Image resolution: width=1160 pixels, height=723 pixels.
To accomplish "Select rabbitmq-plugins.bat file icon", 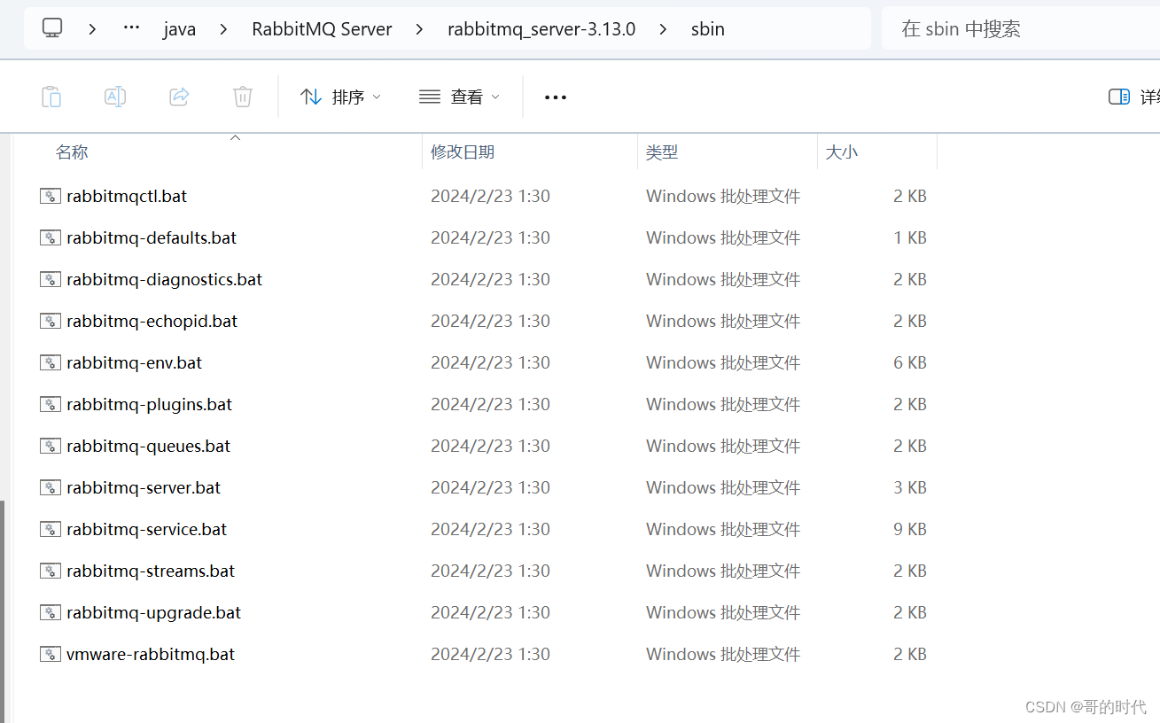I will (51, 404).
